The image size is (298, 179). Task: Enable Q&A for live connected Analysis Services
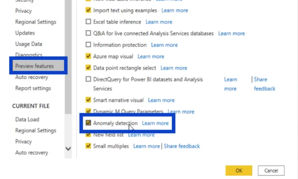(x=88, y=33)
